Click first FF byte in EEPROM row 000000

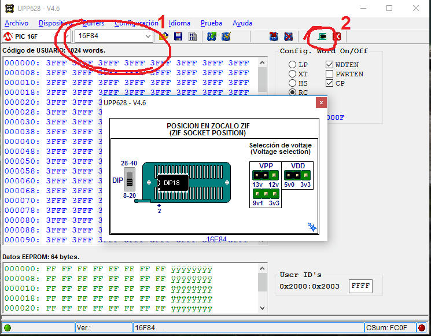pos(51,269)
